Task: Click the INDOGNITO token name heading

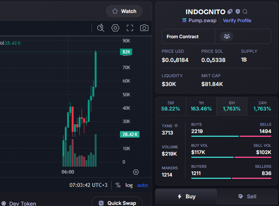Action: click(205, 12)
